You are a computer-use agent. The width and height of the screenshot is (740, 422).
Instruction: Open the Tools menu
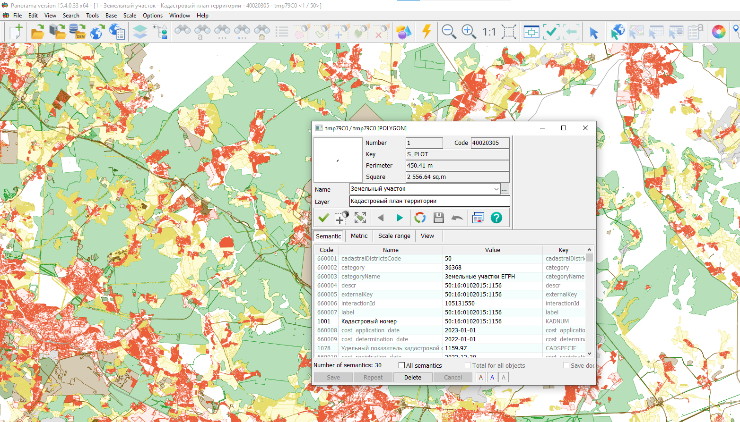92,16
